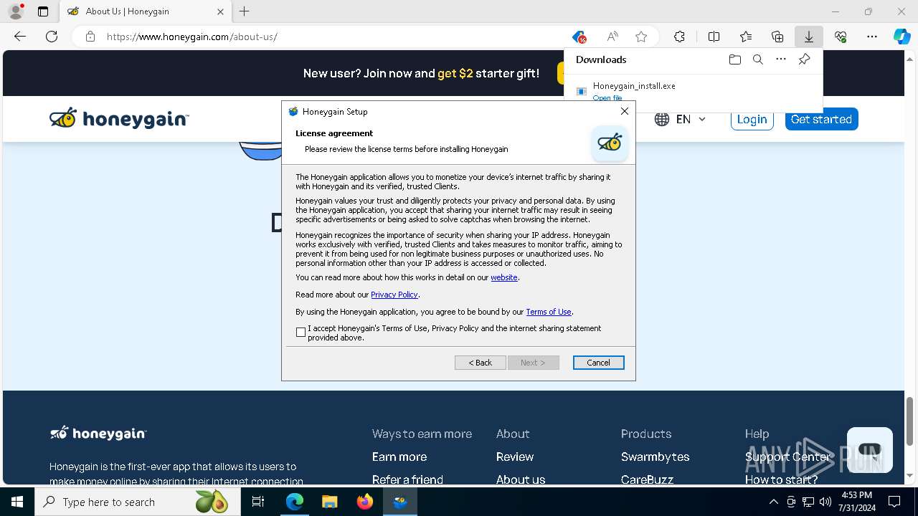The image size is (918, 516).
Task: Open Browser essentials icon
Action: (841, 37)
